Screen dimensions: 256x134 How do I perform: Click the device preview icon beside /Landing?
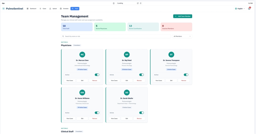[x=114, y=3]
